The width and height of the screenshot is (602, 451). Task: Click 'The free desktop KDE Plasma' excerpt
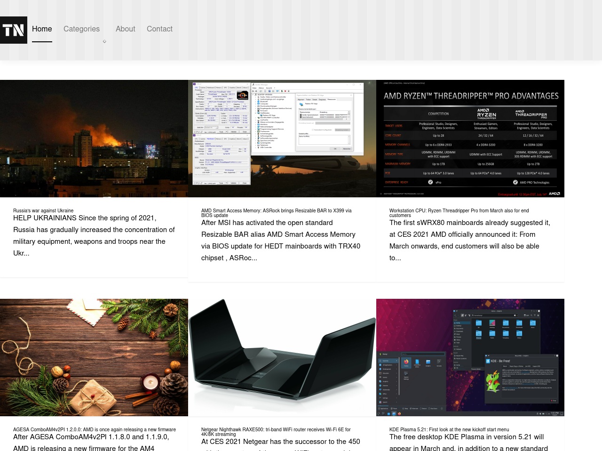(468, 443)
